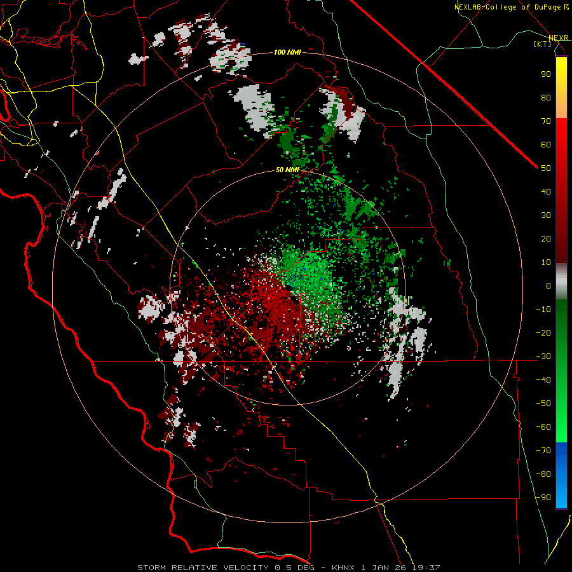Viewport: 572px width, 572px height.
Task: Click the -90 value on the velocity scale
Action: click(x=543, y=497)
